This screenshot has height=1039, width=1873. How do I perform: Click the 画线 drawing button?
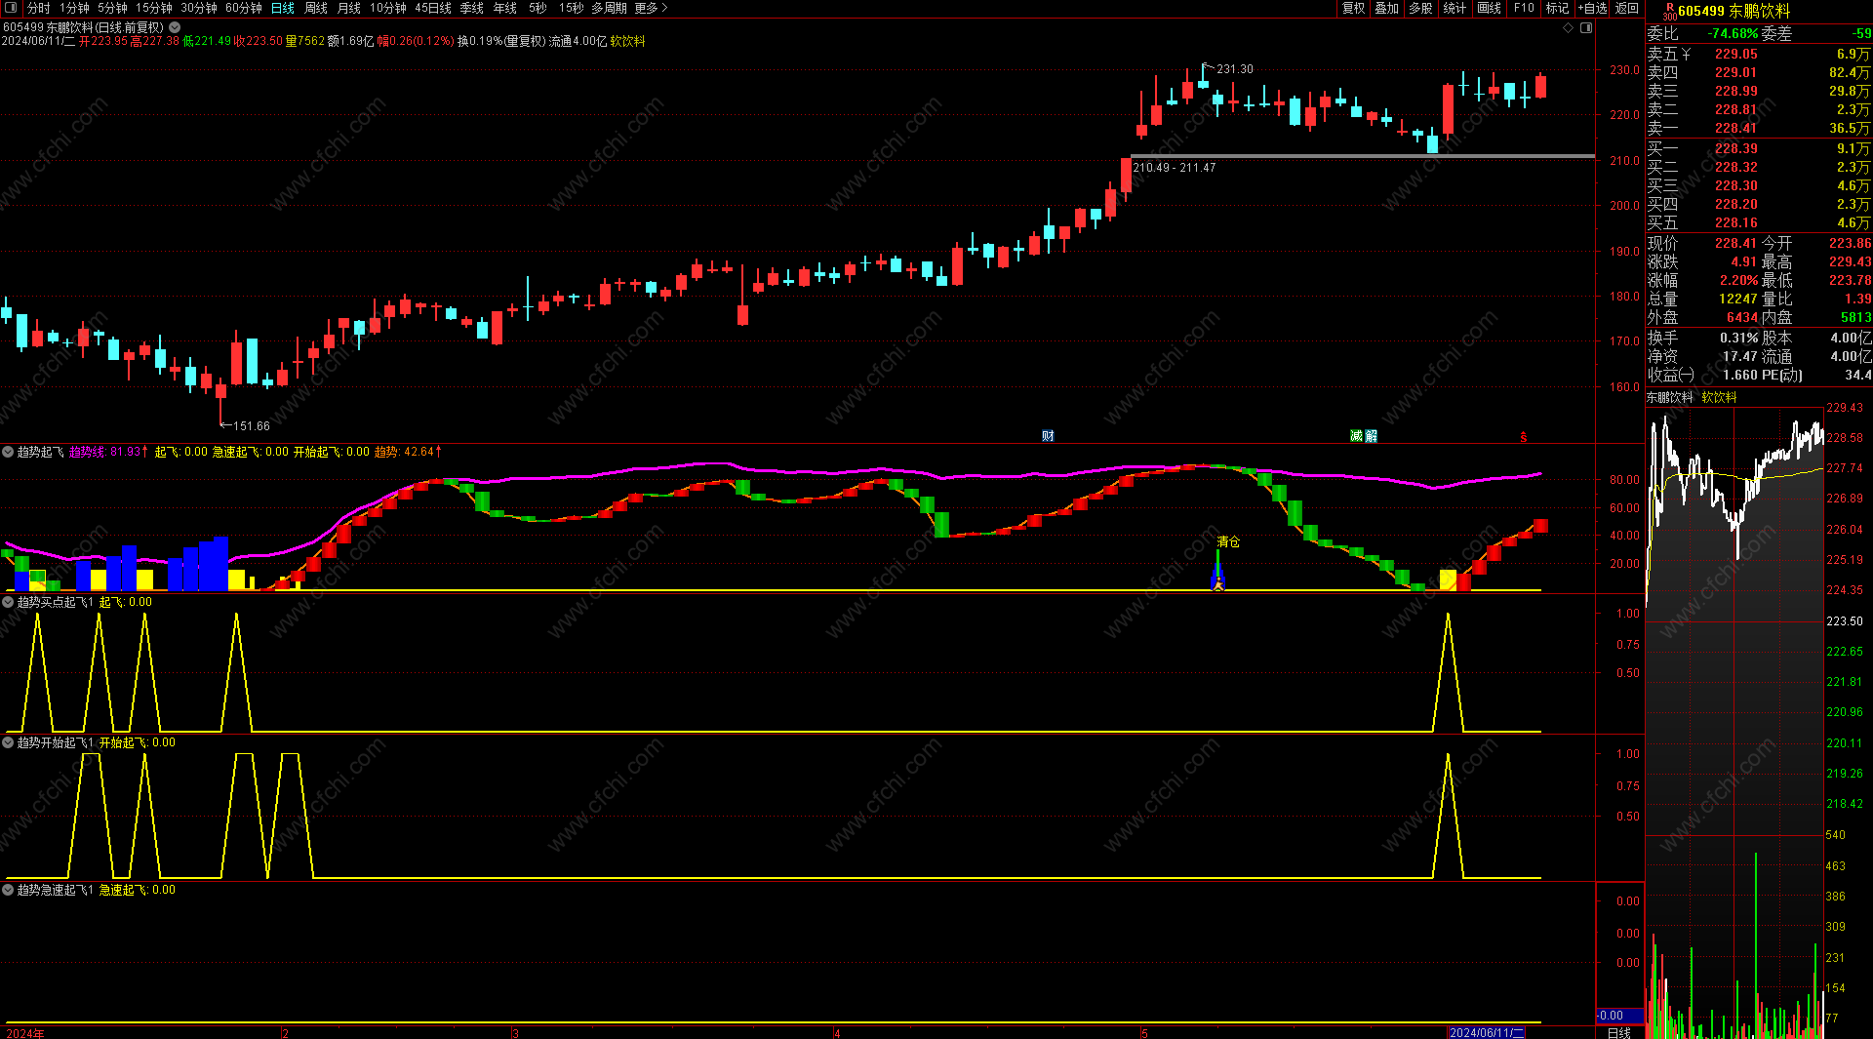click(x=1490, y=8)
